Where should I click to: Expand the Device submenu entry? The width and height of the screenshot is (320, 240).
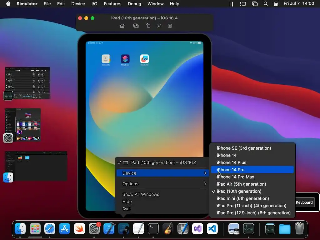tap(162, 173)
